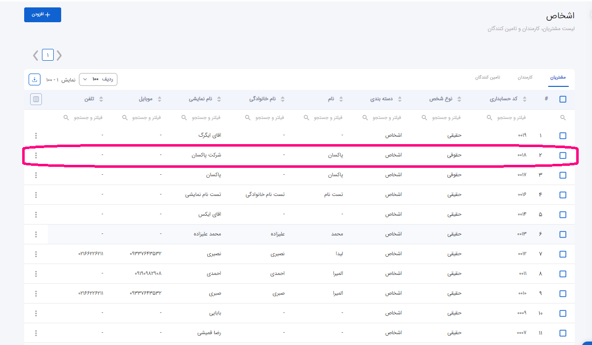The height and width of the screenshot is (345, 592).
Task: Open three-dot menu for محمد علیزاده row
Action: coord(36,234)
